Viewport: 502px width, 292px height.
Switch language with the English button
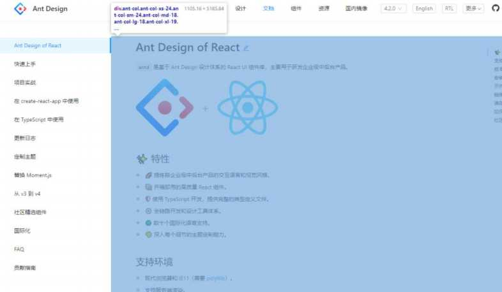point(424,8)
